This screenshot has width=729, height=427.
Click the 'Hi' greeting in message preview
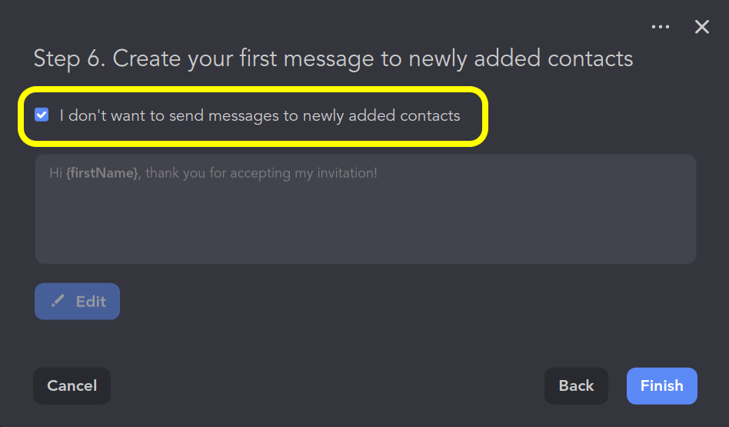56,173
